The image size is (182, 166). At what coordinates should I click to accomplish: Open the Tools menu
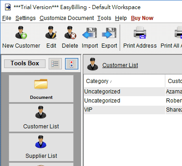104,18
